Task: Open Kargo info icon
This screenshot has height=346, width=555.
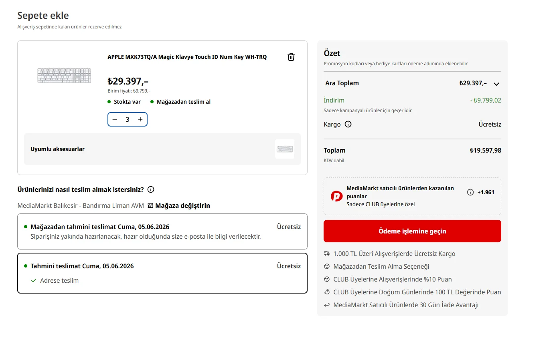Action: (x=348, y=124)
